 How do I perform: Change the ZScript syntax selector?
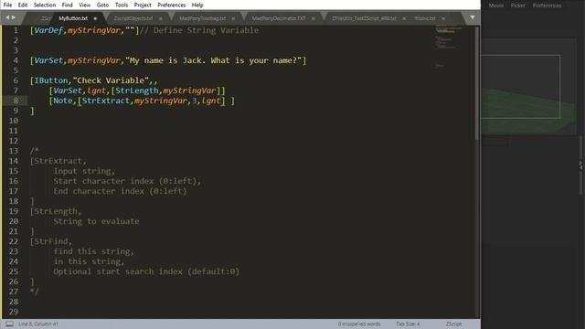tap(453, 324)
